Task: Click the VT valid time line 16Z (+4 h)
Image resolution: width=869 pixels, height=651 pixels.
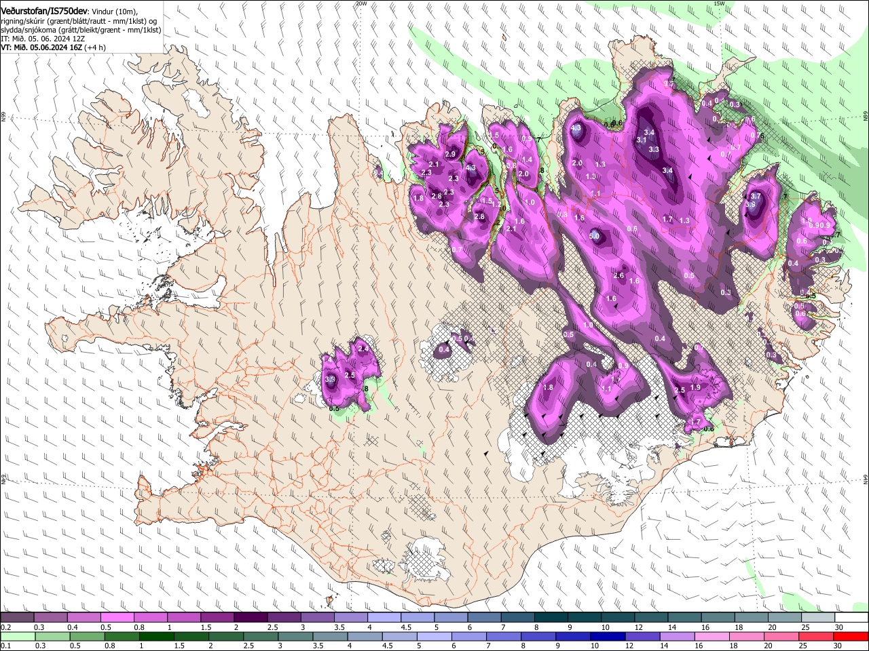Action: coord(53,48)
